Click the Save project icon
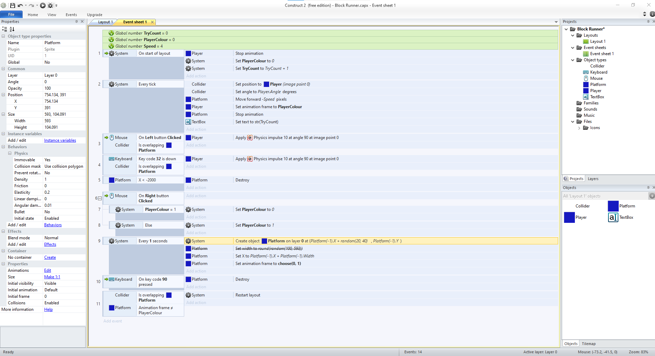The image size is (655, 356). click(12, 5)
